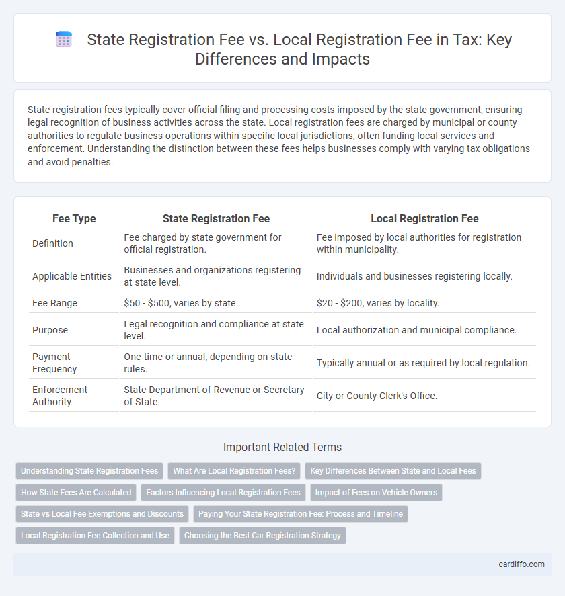Open Local Registration Fee Collection and Use tag
565x596 pixels.
[x=95, y=535]
